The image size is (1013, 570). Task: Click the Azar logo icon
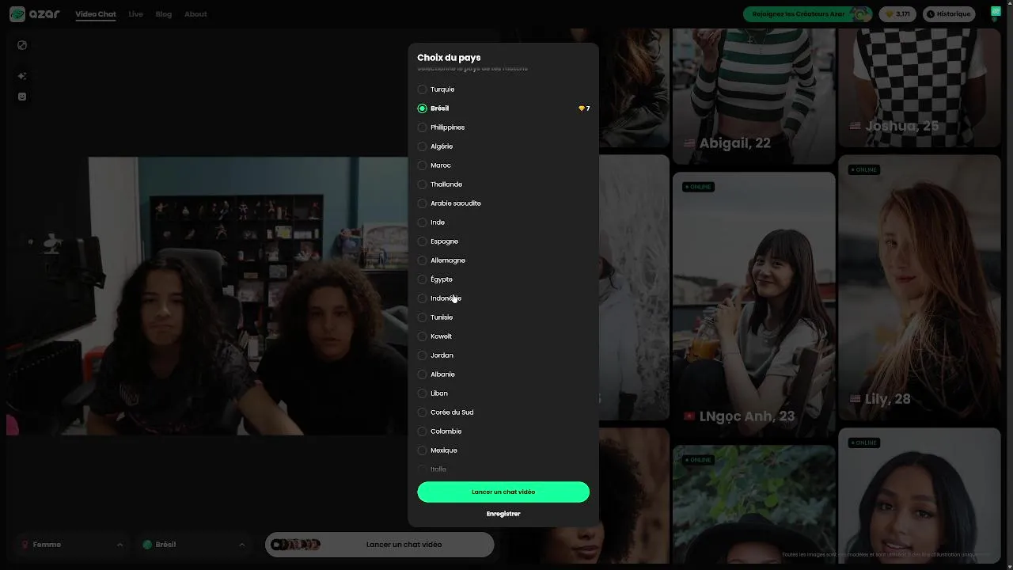[17, 13]
